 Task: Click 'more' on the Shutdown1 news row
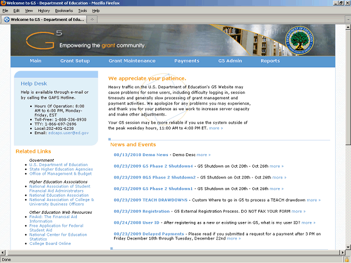(276, 188)
